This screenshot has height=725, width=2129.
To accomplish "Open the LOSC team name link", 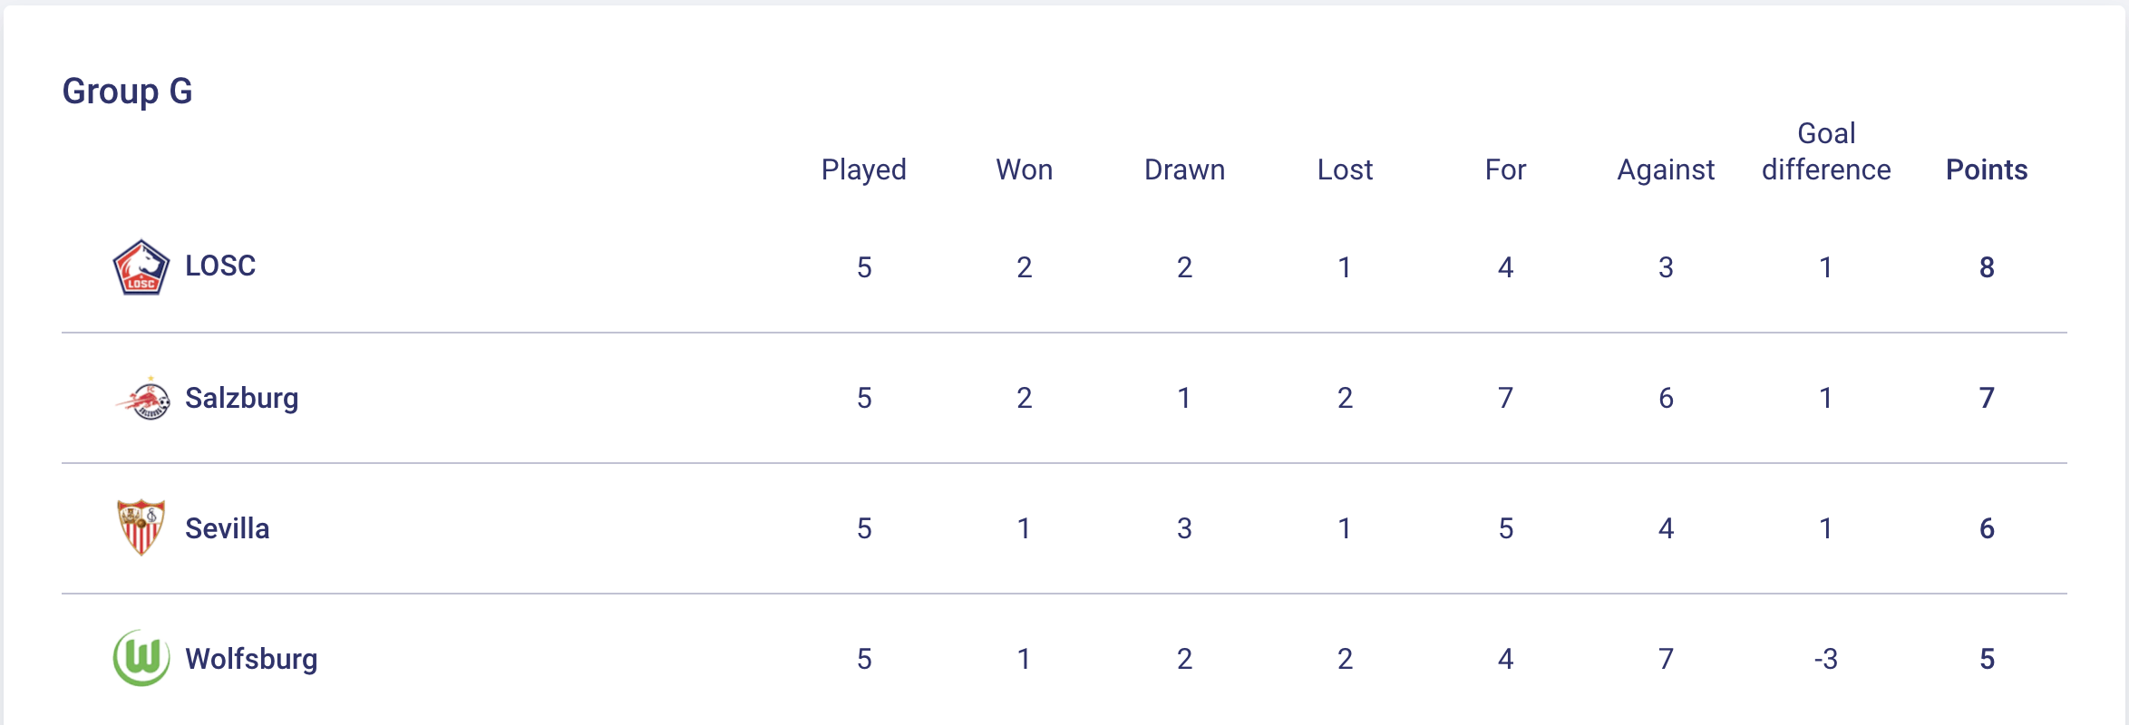I will click(220, 266).
